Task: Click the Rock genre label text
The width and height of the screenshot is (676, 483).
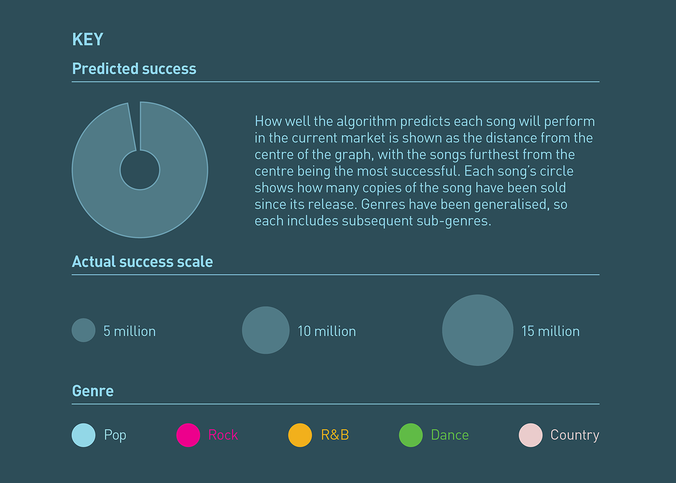Action: pyautogui.click(x=223, y=435)
